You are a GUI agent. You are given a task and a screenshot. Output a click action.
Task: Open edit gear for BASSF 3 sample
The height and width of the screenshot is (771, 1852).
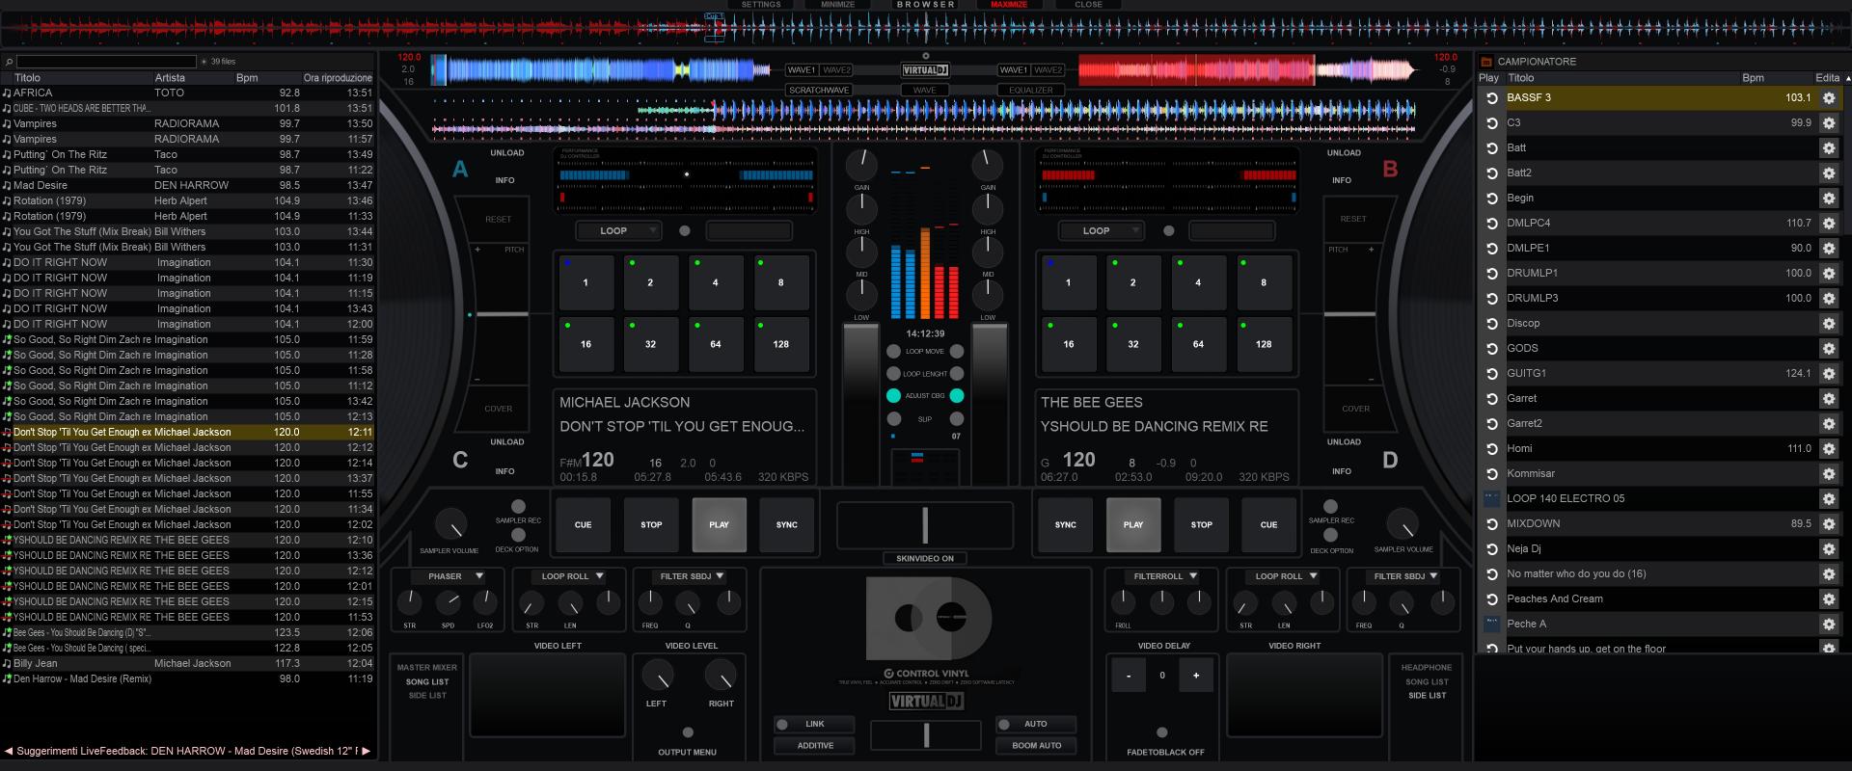(x=1828, y=98)
